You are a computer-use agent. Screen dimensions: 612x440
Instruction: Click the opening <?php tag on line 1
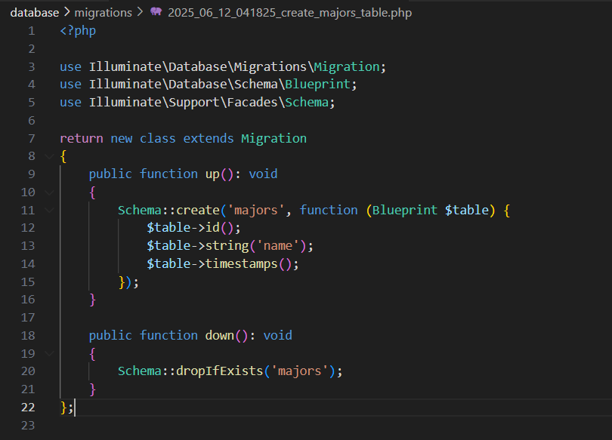(78, 31)
